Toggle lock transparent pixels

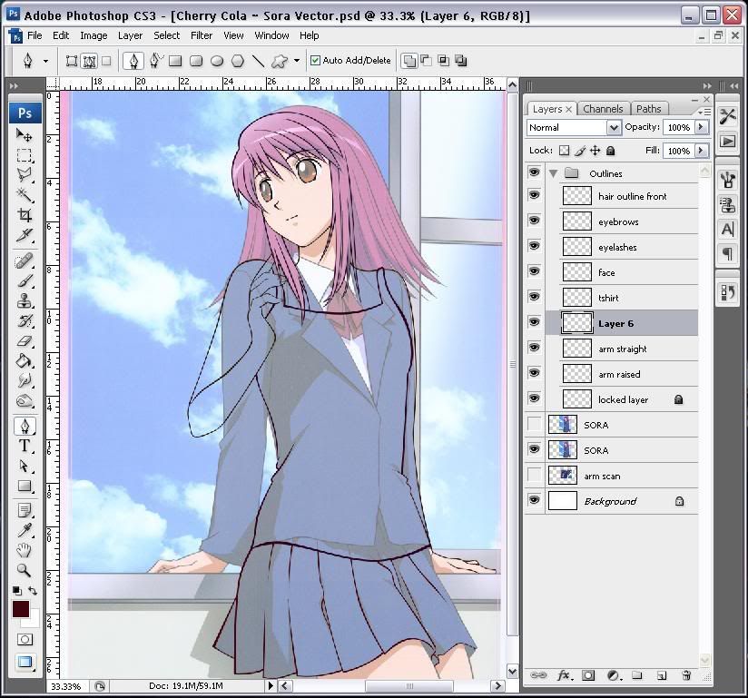pyautogui.click(x=565, y=151)
